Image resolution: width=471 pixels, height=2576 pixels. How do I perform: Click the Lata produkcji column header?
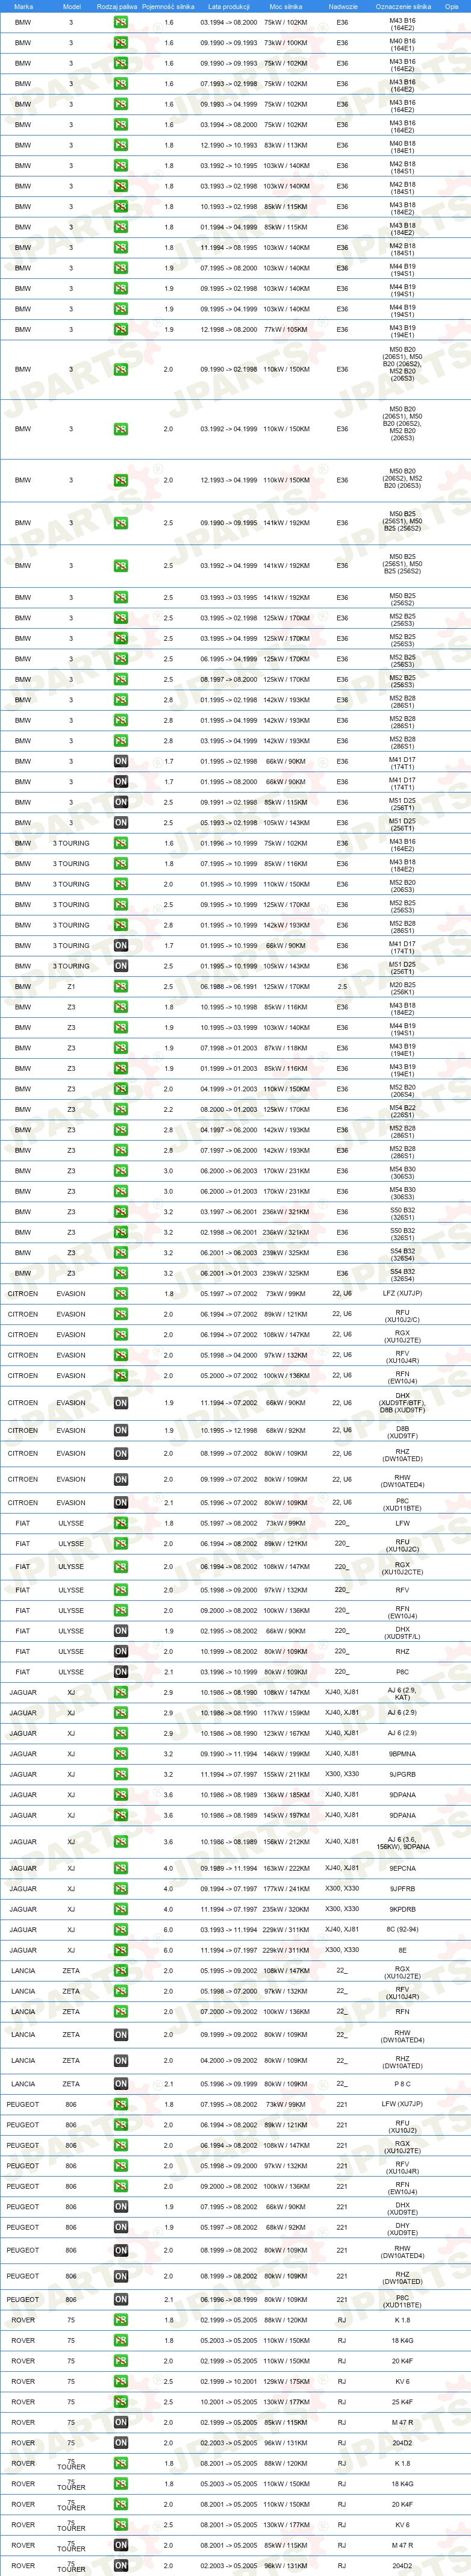229,6
